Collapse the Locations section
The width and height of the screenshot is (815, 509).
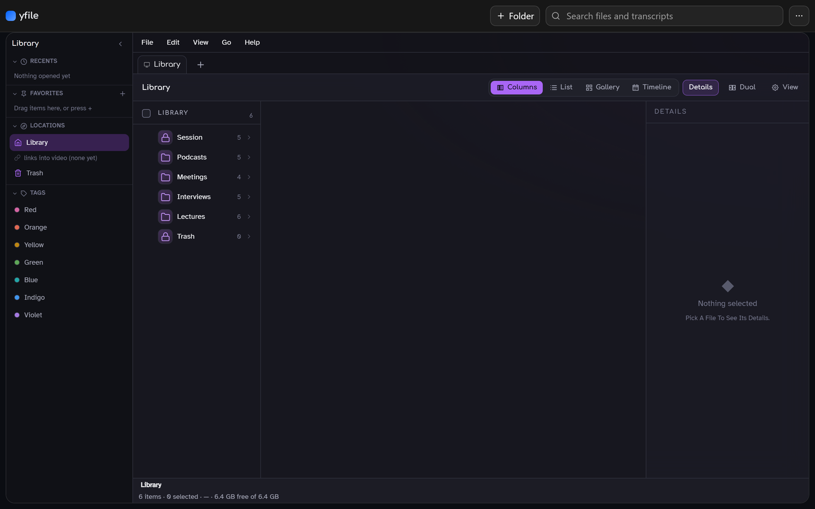point(15,126)
